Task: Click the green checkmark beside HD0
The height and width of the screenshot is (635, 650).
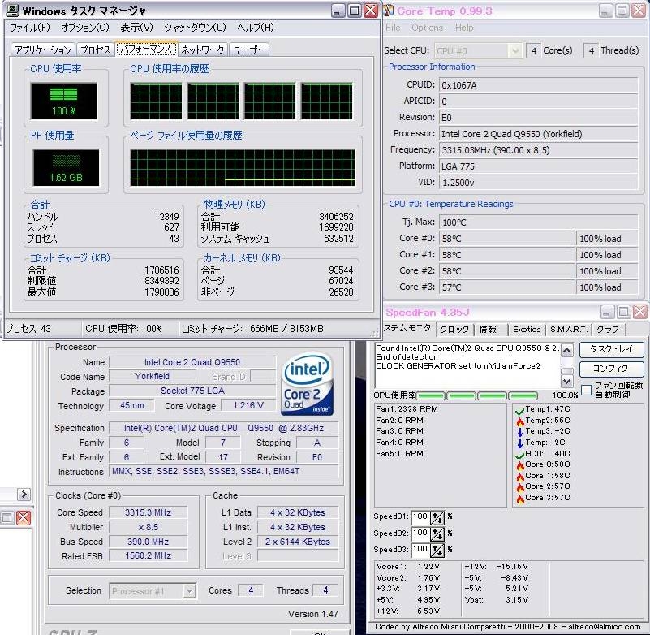Action: click(519, 453)
